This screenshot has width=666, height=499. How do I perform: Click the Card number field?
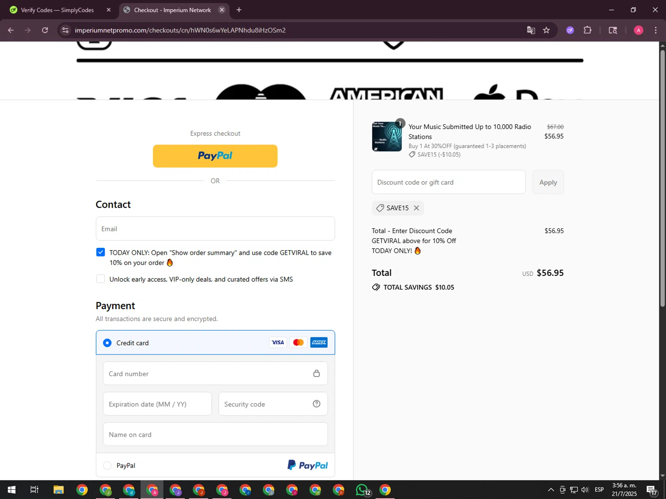pyautogui.click(x=215, y=373)
